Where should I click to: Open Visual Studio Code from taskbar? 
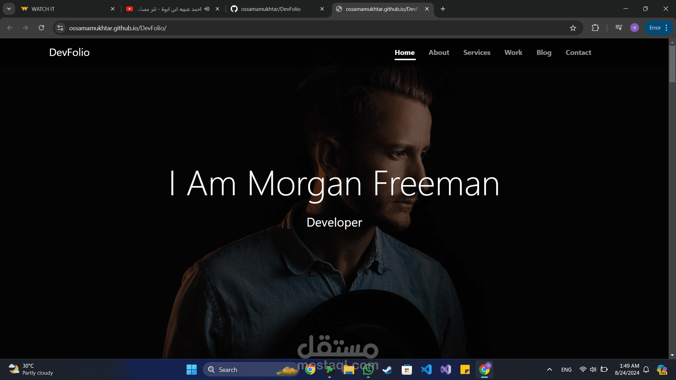tap(426, 369)
